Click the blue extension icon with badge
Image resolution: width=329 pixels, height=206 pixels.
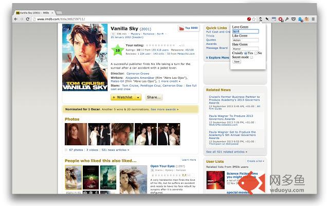pos(300,20)
